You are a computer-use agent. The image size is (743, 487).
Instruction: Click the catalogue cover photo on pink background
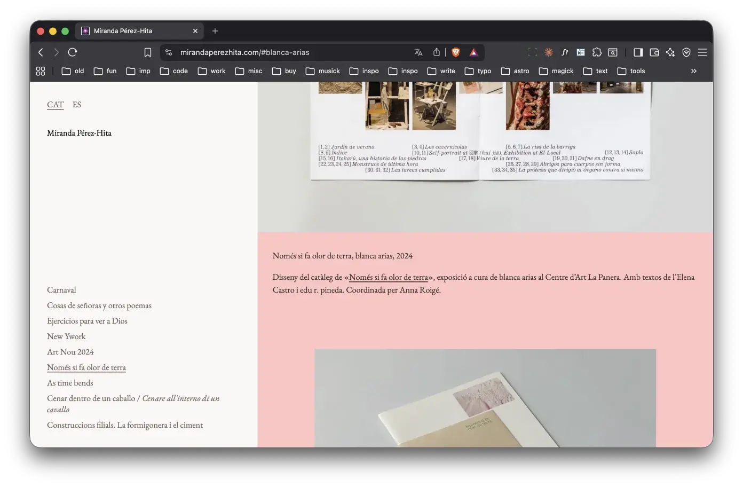(485, 398)
